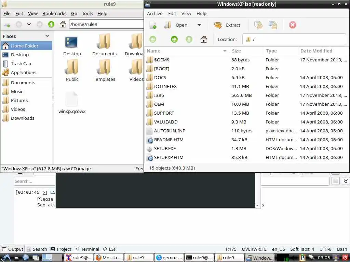Select Downloads bookmark in sidebar
Image resolution: width=350 pixels, height=262 pixels.
tap(26, 118)
